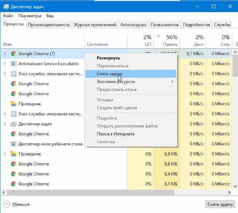
Task: Switch to the Производительность tab
Action: (49, 25)
